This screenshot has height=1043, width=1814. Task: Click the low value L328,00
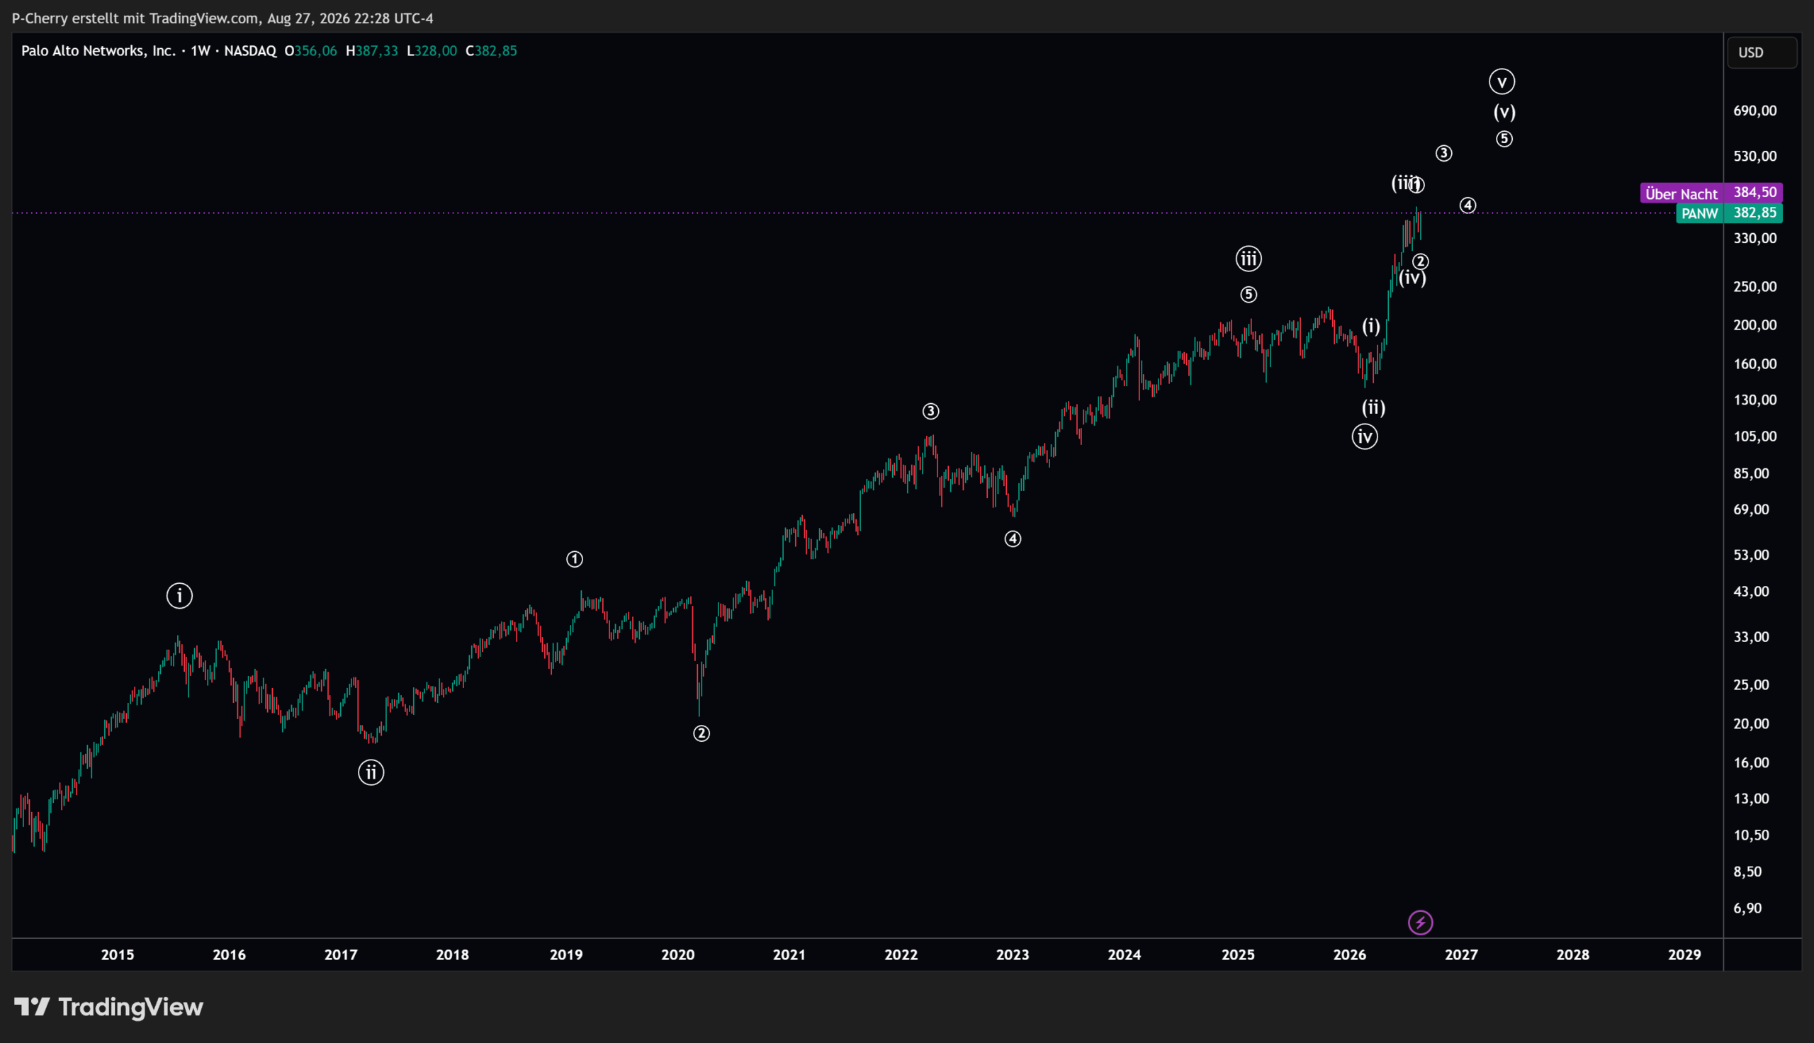[x=432, y=51]
